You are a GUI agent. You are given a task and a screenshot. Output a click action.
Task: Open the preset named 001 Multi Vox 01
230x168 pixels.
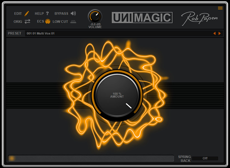pos(40,33)
